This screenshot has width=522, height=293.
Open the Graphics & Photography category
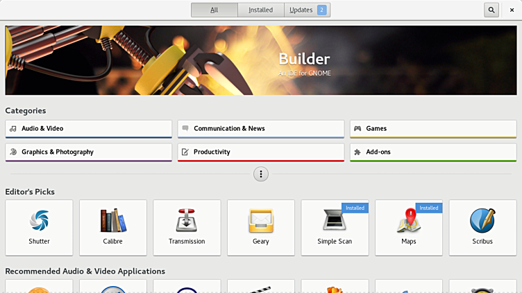pos(88,152)
